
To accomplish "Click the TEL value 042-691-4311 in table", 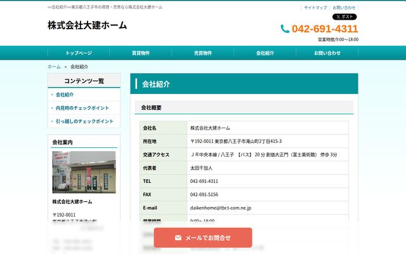I will (204, 181).
